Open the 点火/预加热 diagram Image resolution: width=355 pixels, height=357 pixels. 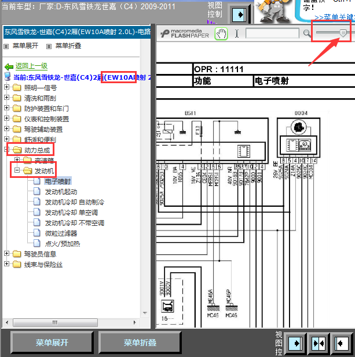63,244
